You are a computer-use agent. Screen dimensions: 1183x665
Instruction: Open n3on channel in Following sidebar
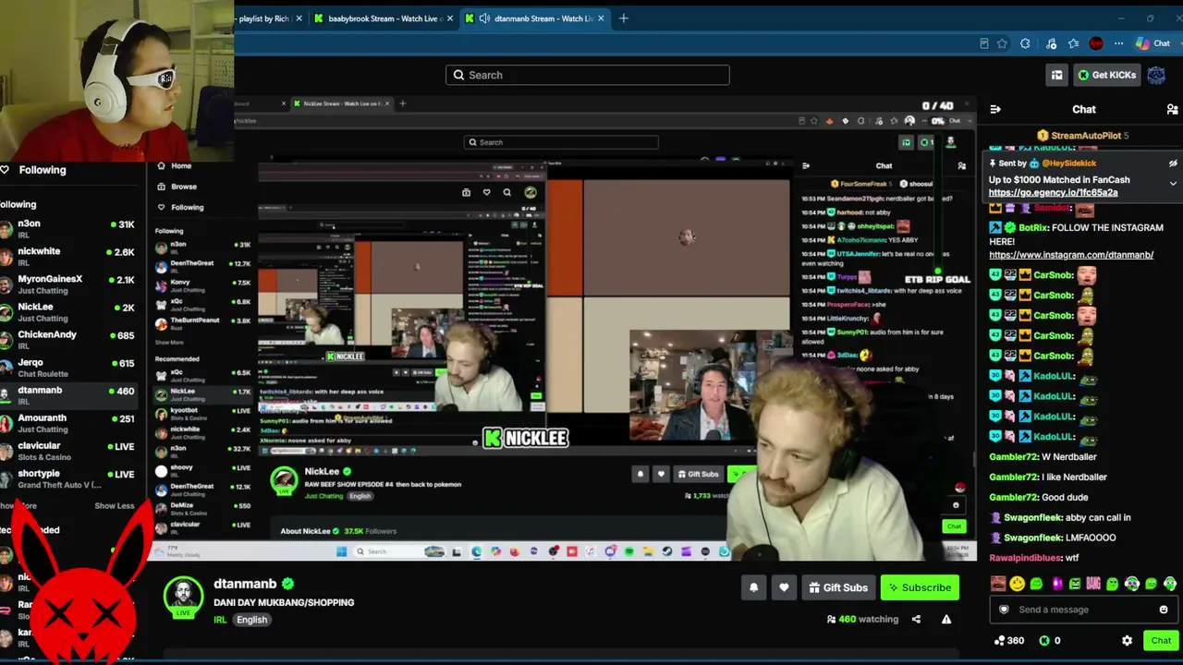(x=69, y=229)
